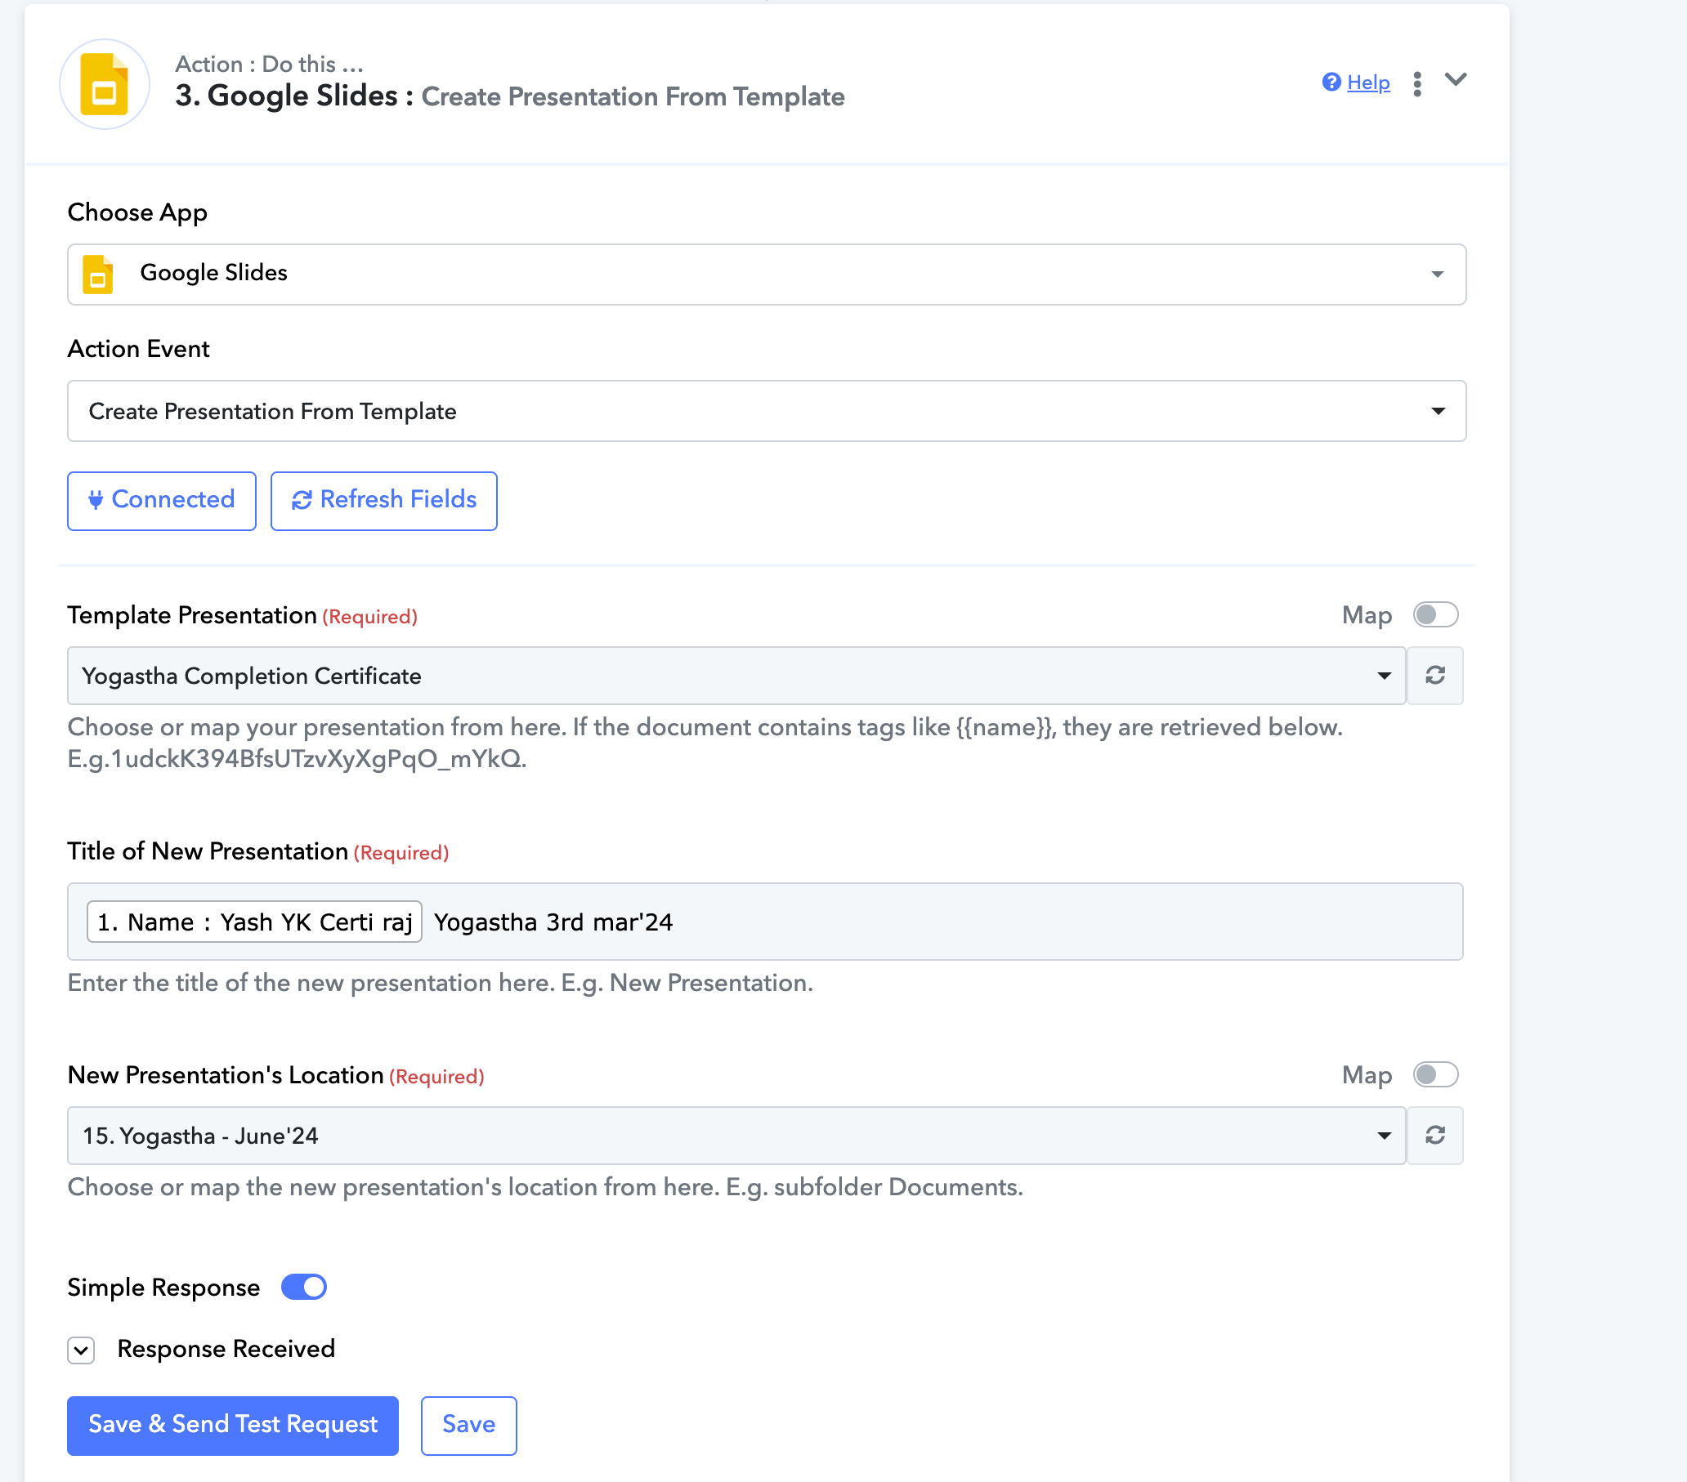Screen dimensions: 1687x1482
Task: Turn off the Simple Response toggle
Action: click(304, 1288)
